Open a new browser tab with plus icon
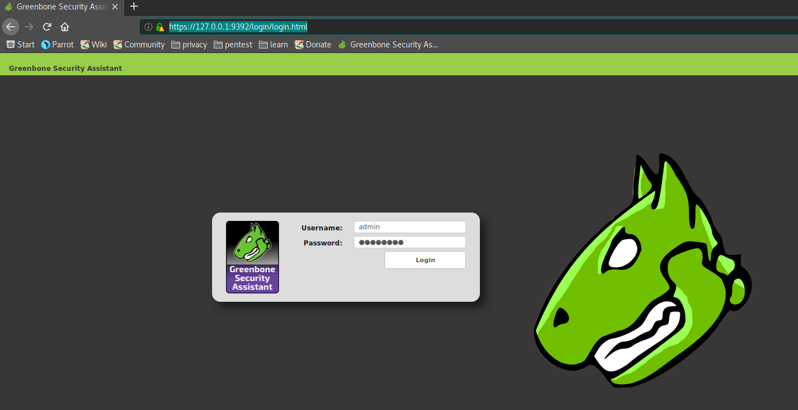Image resolution: width=798 pixels, height=410 pixels. click(133, 7)
